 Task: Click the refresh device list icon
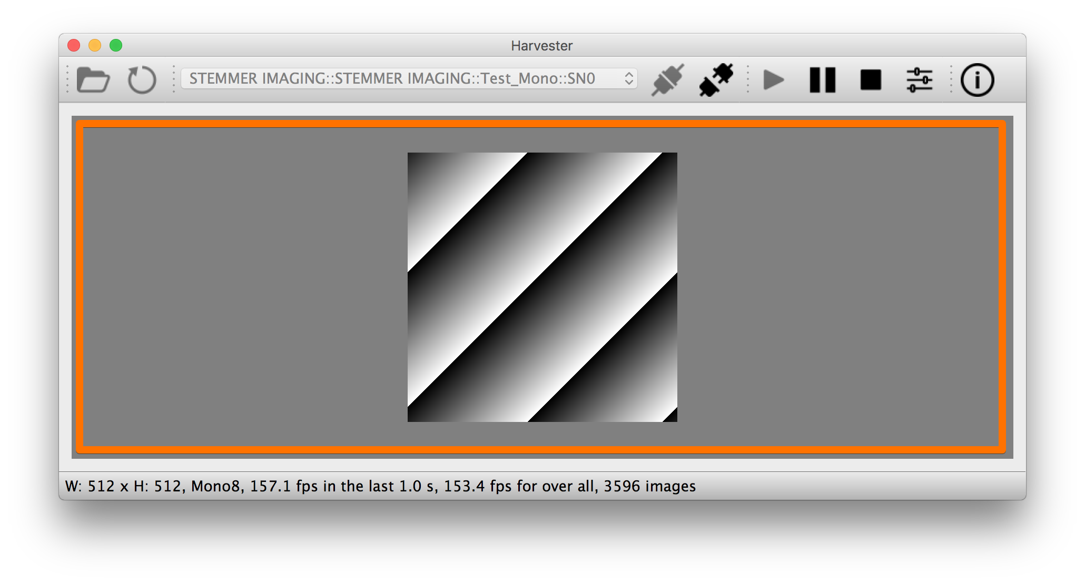click(142, 80)
